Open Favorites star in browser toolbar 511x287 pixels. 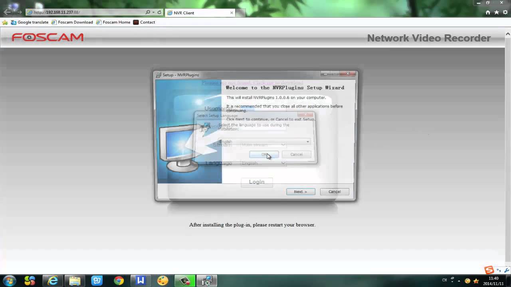point(497,12)
